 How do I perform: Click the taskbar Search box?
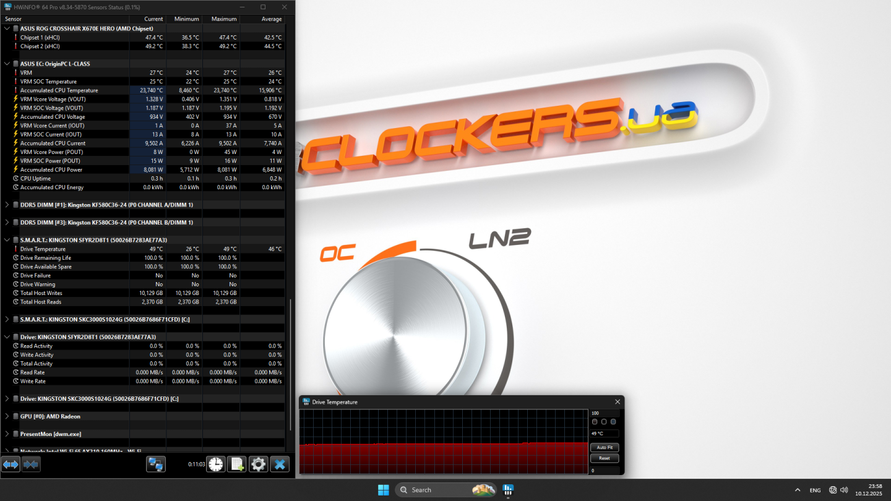pos(445,490)
